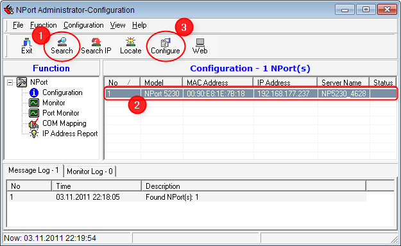
Task: Sort by the IP Address column header
Action: (285, 82)
